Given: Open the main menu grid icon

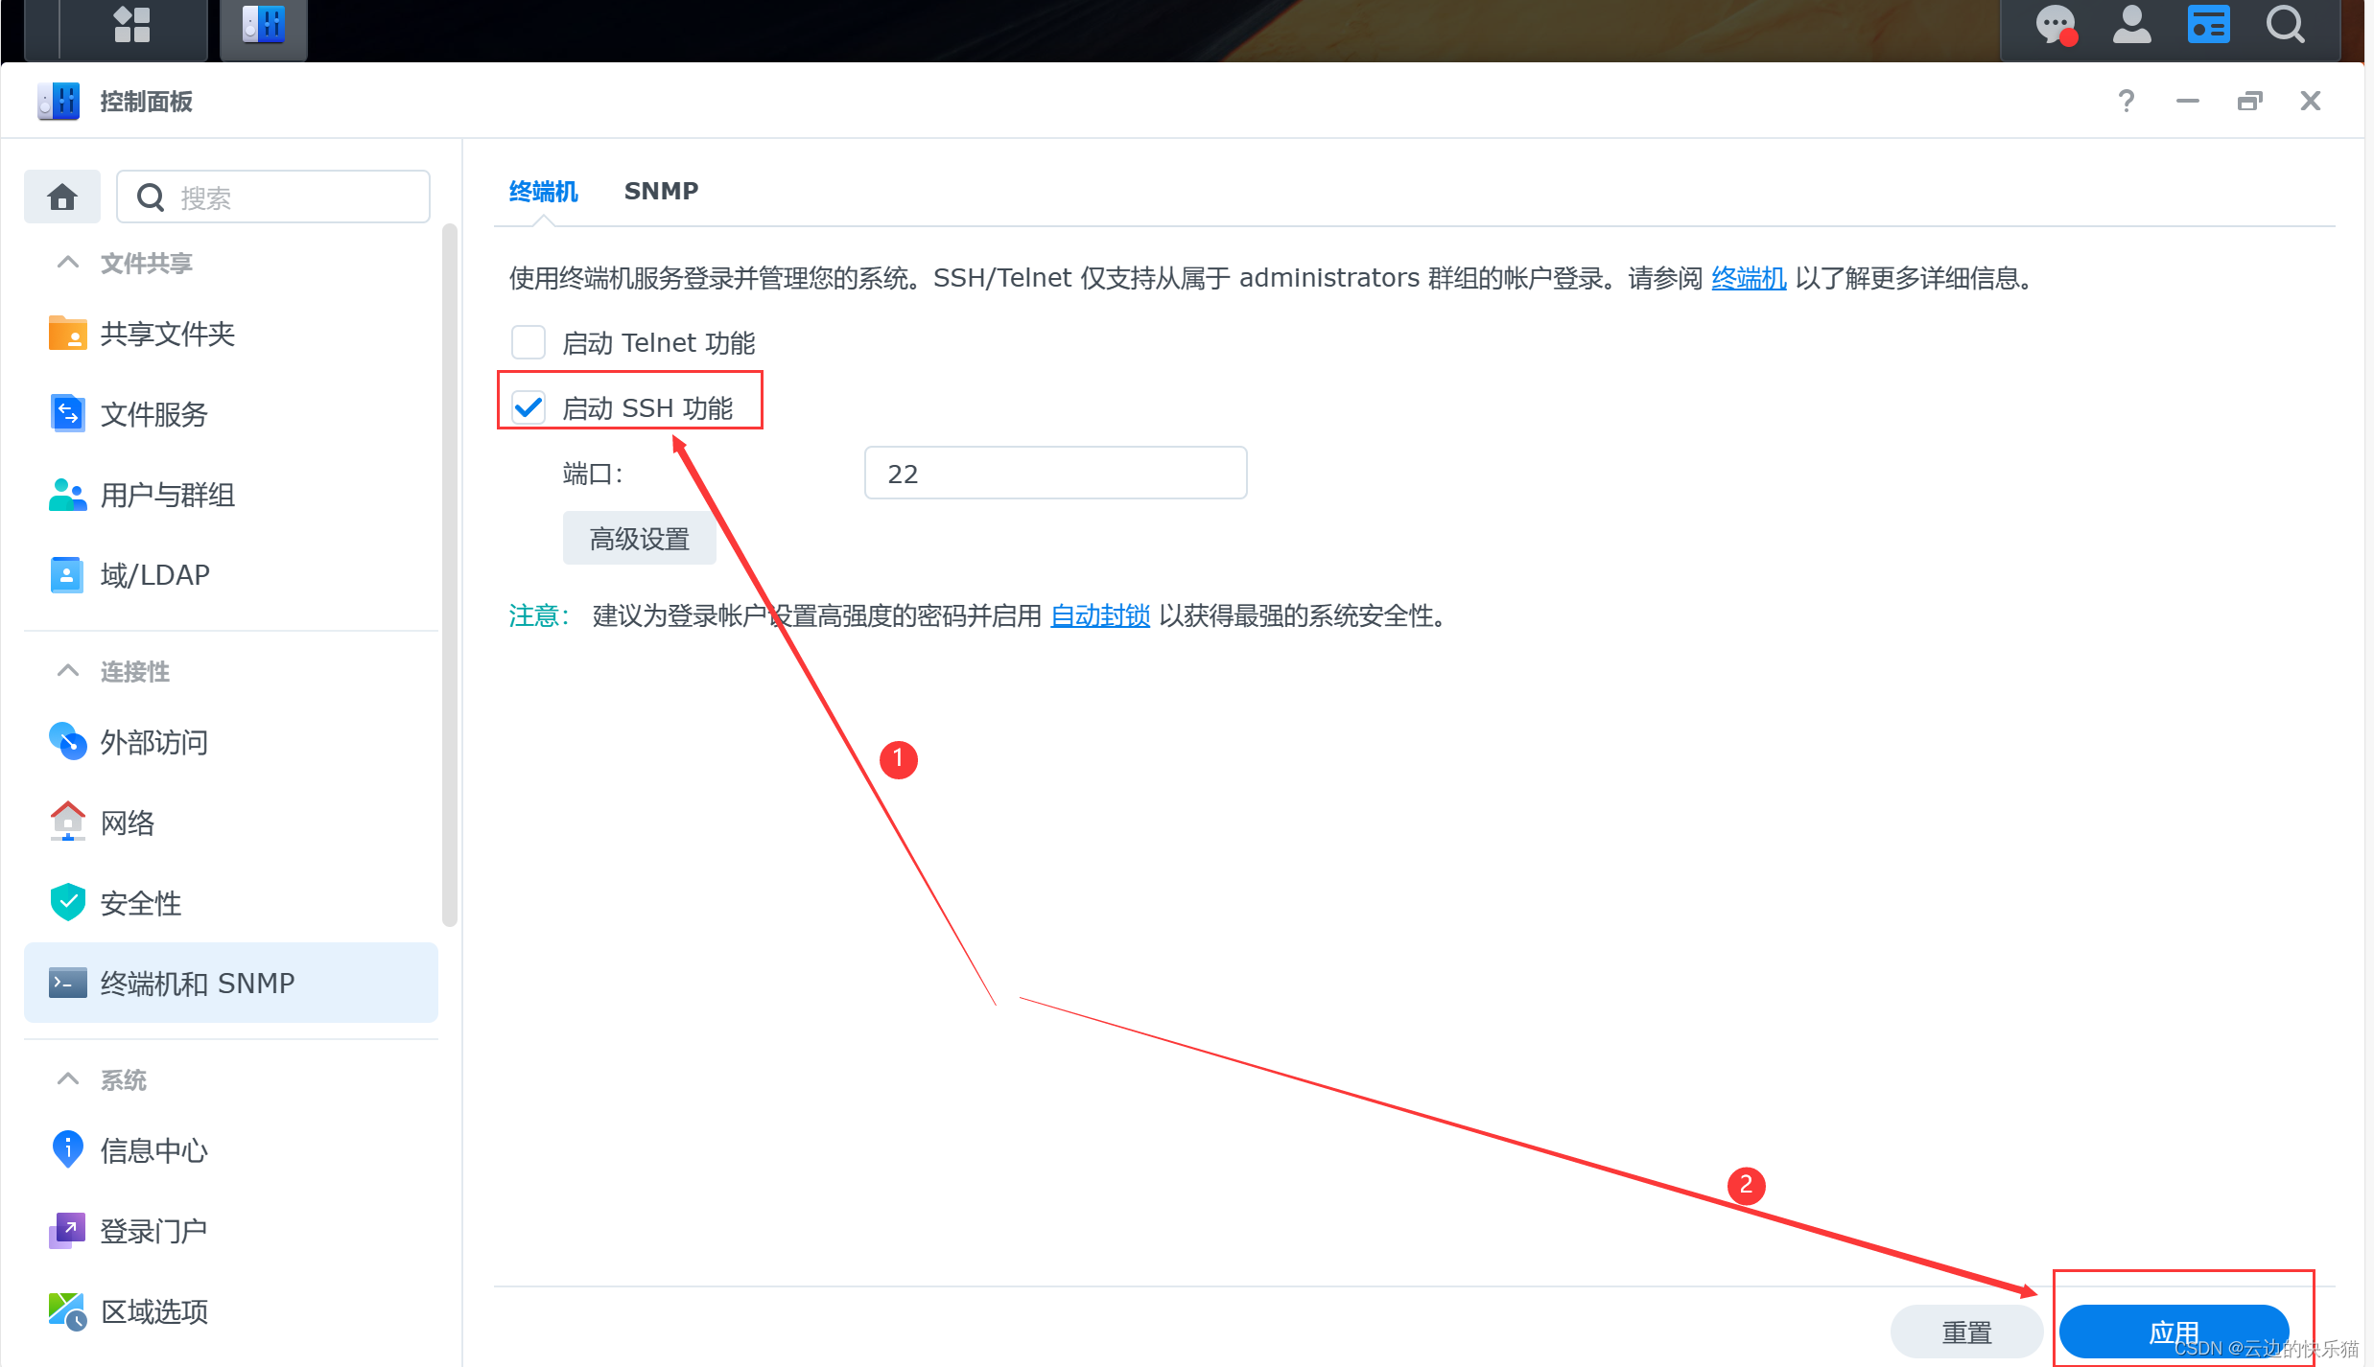Looking at the screenshot, I should coord(132,25).
